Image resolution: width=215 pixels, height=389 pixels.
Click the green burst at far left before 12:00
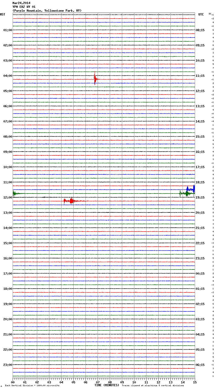pos(15,193)
